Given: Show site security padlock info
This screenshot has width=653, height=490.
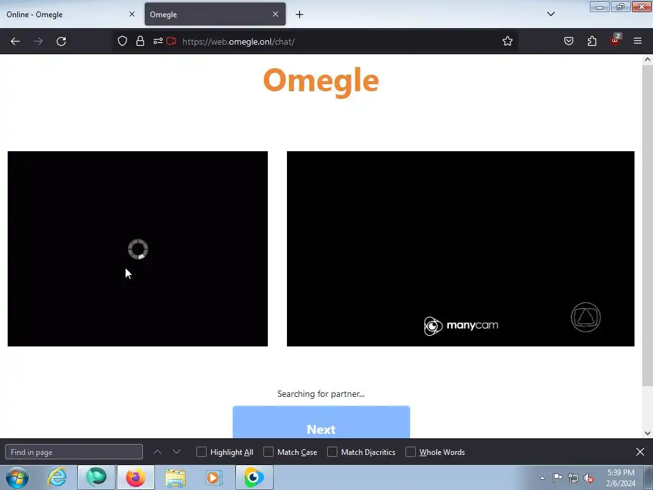Looking at the screenshot, I should click(x=140, y=41).
